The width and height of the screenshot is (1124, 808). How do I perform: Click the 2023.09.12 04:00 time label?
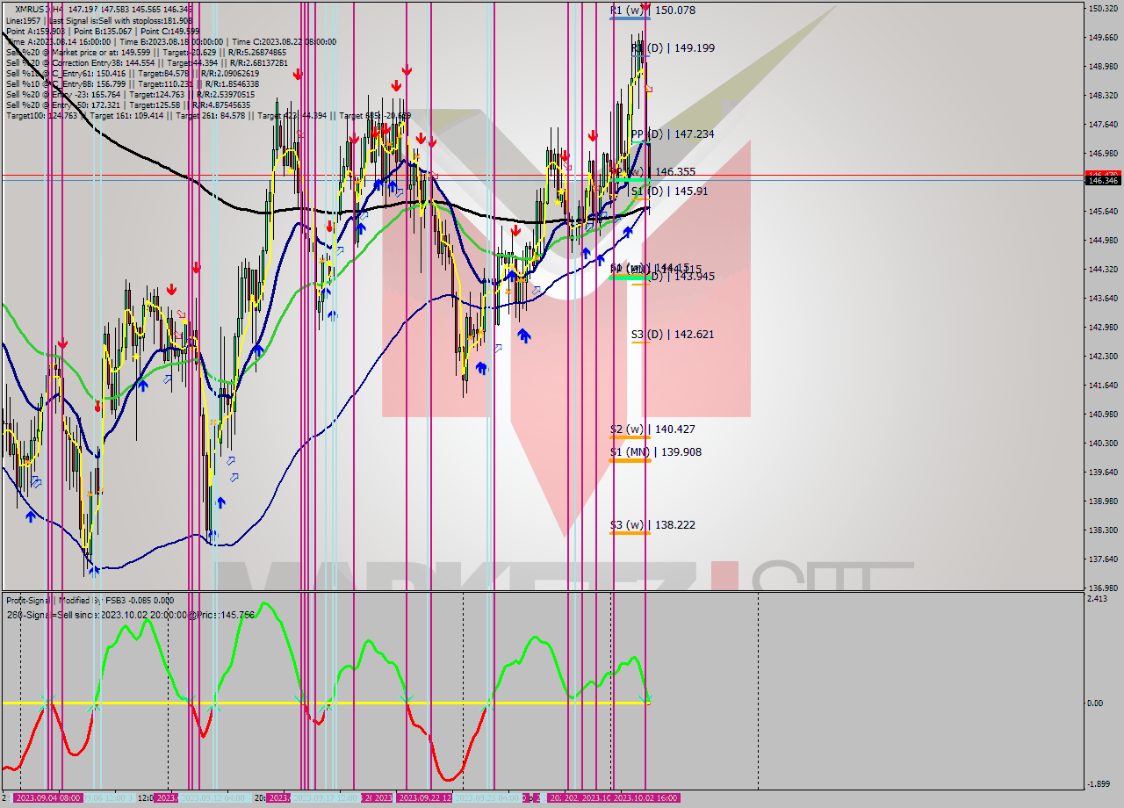213,797
